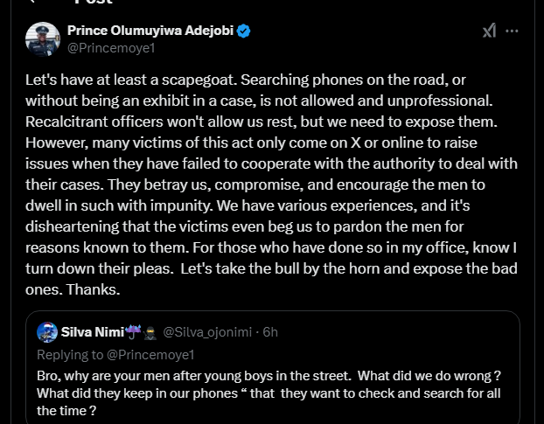
Task: Click the emoji icons after Silva Nimi
Action: 139,332
